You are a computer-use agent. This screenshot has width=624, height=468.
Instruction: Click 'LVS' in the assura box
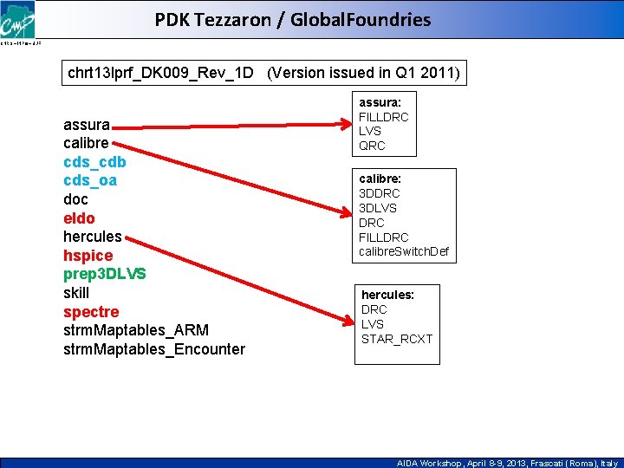pyautogui.click(x=370, y=131)
